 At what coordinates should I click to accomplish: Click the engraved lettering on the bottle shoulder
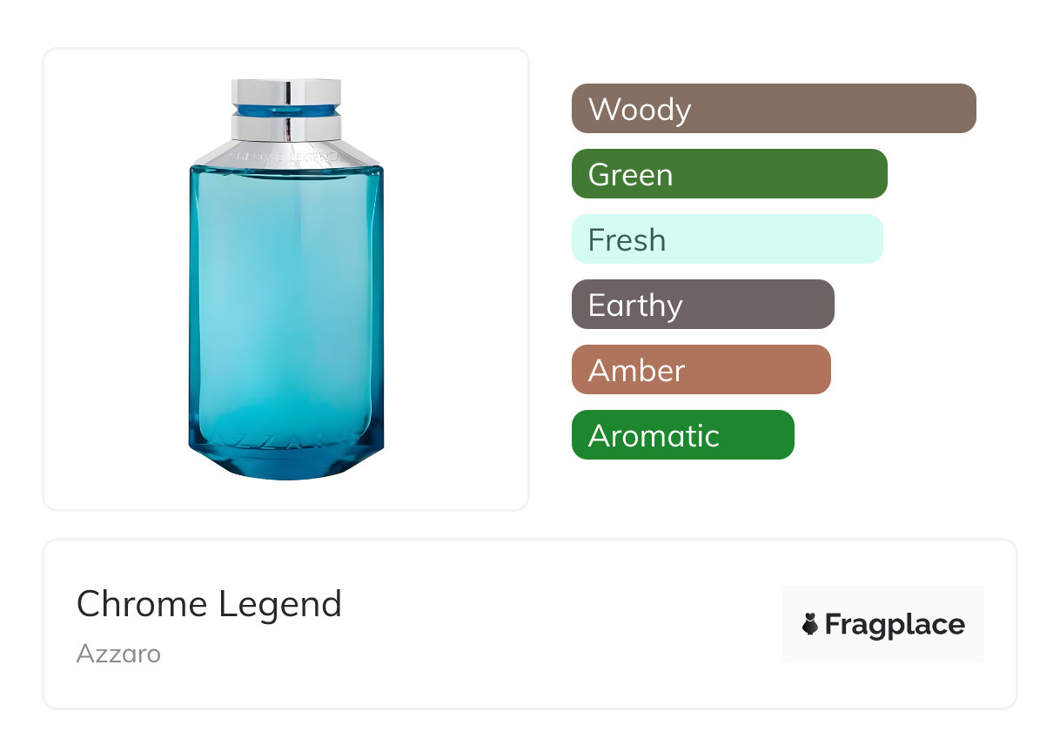coord(285,157)
